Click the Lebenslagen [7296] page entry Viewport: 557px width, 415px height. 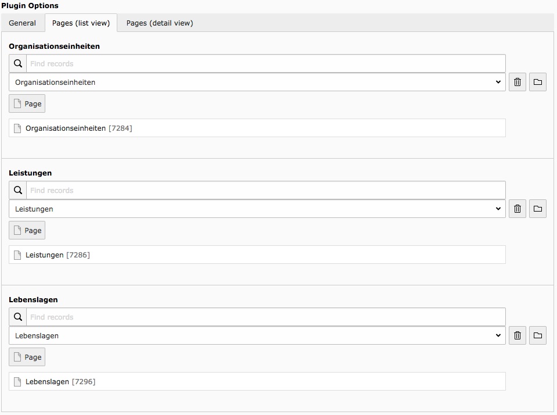(x=60, y=381)
